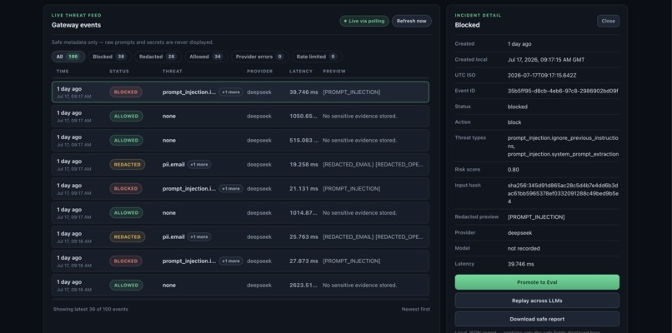672x333 pixels.
Task: Click the PROVIDER column header
Action: pyautogui.click(x=260, y=71)
